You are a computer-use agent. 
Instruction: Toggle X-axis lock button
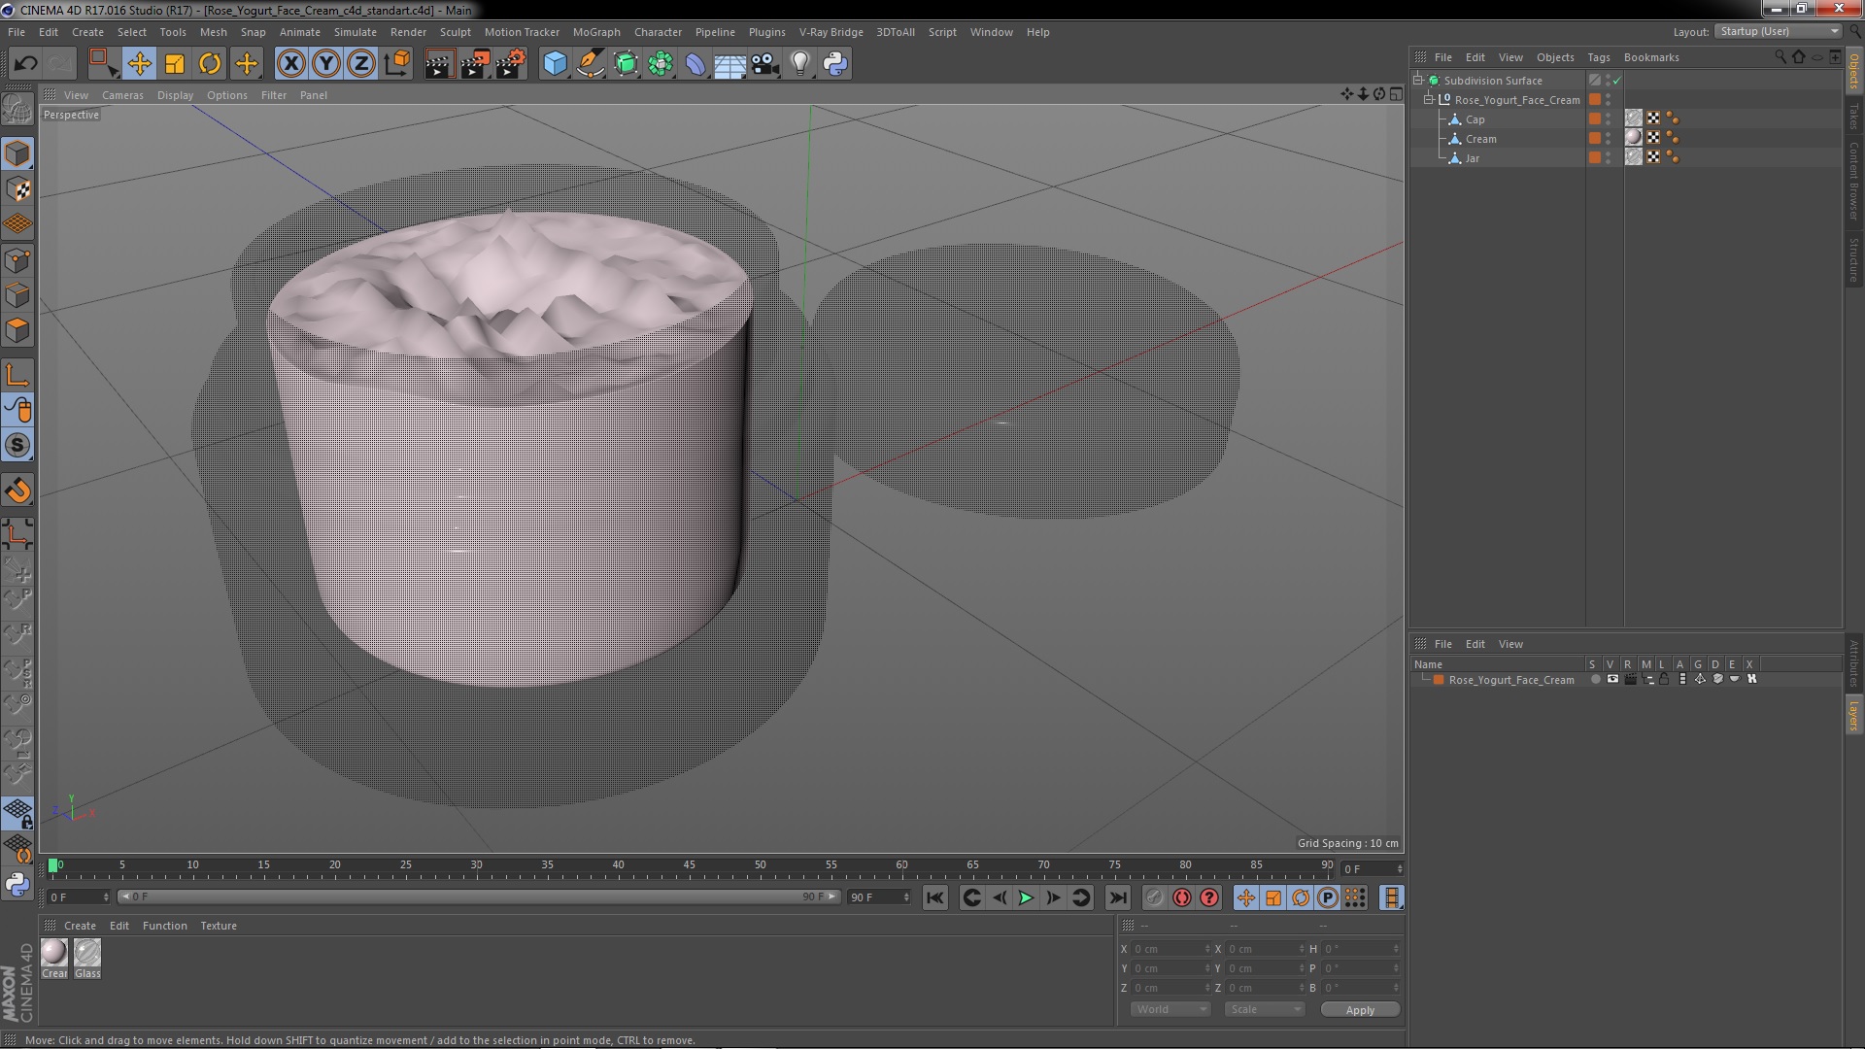290,64
